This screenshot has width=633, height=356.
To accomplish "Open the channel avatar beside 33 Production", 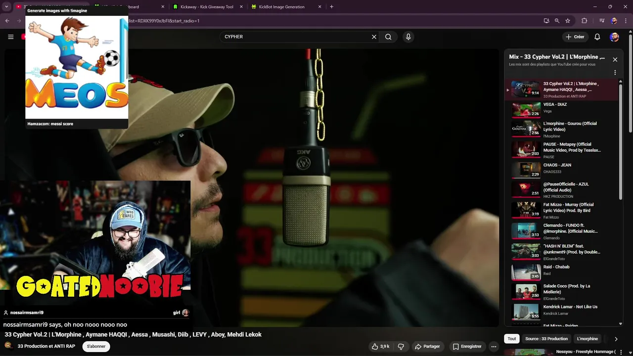I will tap(8, 346).
